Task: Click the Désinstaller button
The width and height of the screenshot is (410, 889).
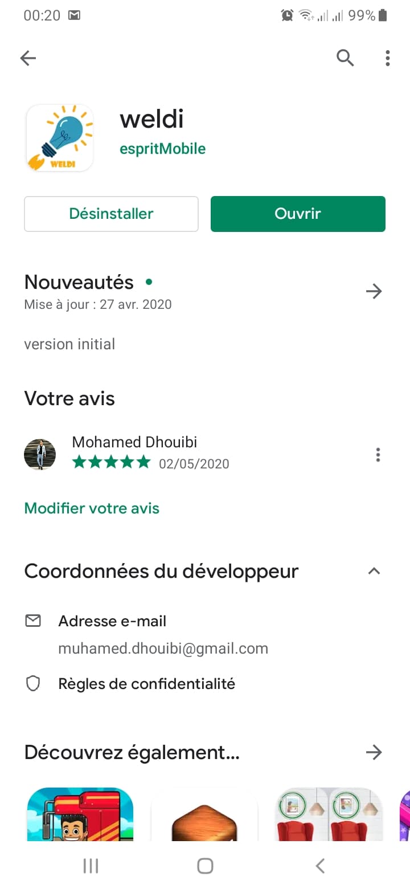Action: coord(111,214)
